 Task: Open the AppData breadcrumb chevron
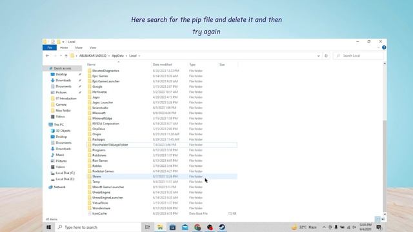pyautogui.click(x=126, y=56)
